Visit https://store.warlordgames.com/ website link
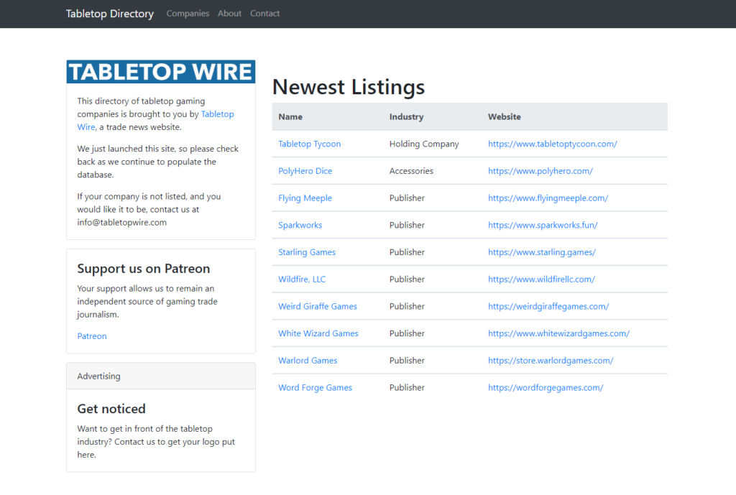Image resolution: width=736 pixels, height=495 pixels. click(551, 361)
